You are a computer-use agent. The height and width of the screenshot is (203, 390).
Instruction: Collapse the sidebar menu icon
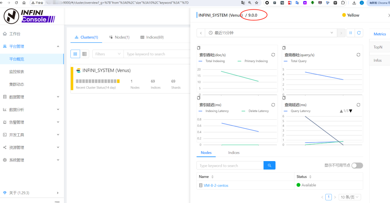(57, 202)
